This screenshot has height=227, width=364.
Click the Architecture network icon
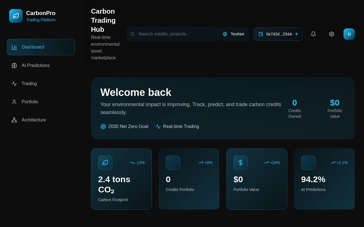(x=14, y=120)
